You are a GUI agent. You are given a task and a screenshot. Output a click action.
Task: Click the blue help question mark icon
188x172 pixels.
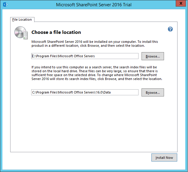pos(170,29)
